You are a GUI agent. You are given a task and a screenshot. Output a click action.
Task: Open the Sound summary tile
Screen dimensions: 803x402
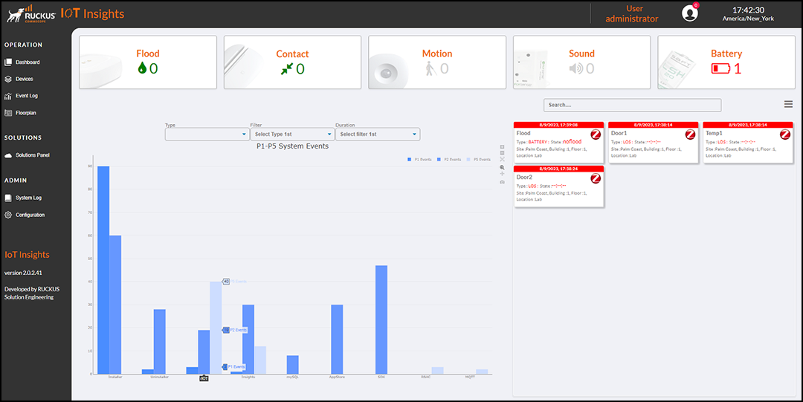pyautogui.click(x=581, y=62)
